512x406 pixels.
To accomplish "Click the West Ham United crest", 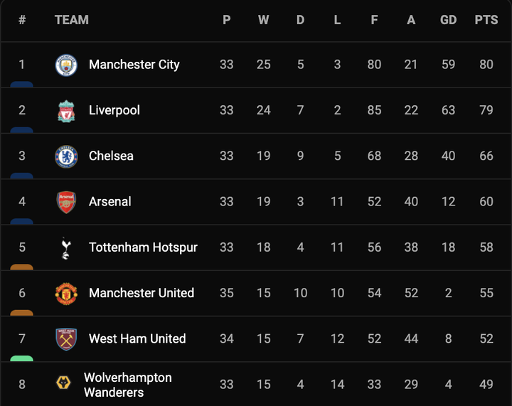I will 66,339.
